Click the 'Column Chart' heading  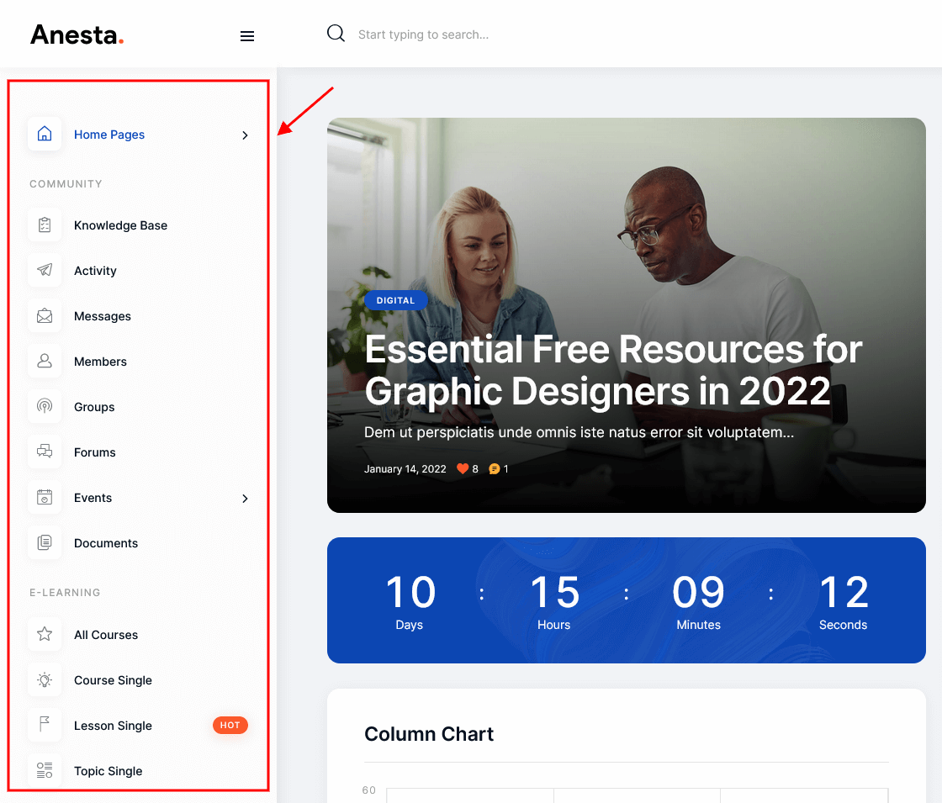(429, 734)
